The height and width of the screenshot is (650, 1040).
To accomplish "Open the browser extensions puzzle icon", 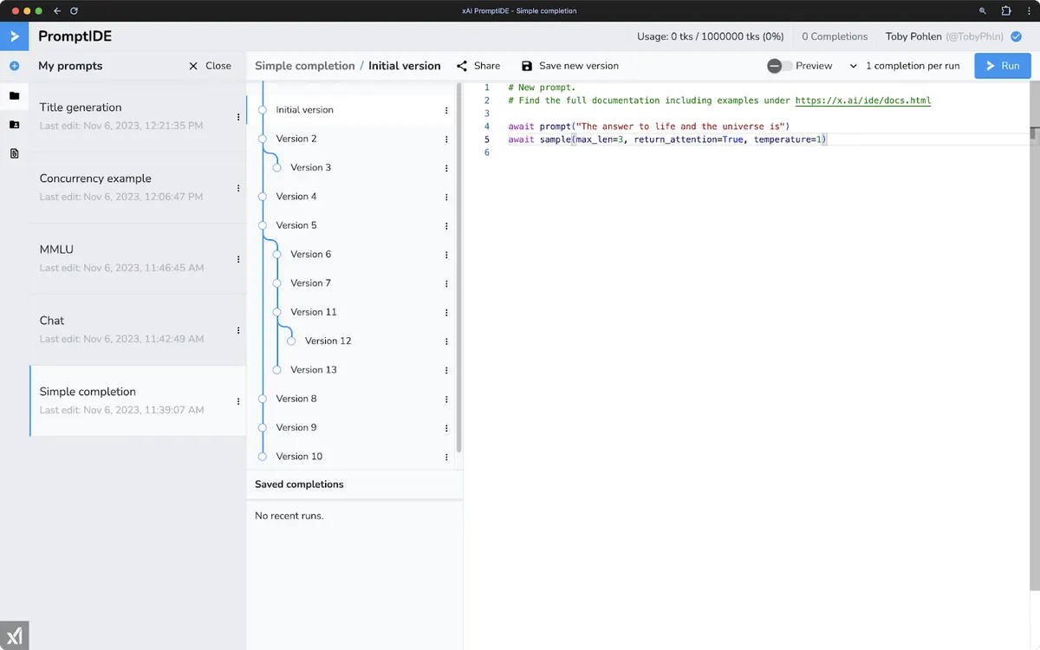I will coord(1005,10).
